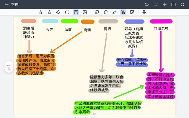This screenshot has height=118, width=189.
Task: Select the highlighter tool
Action: 49,12
